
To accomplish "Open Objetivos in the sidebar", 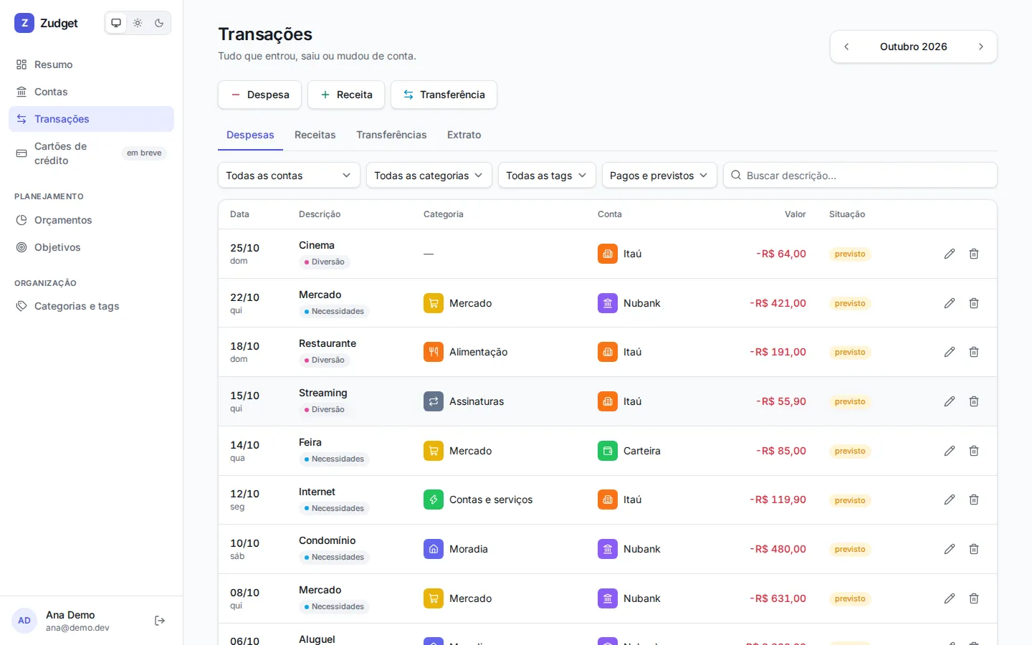I will [91, 247].
